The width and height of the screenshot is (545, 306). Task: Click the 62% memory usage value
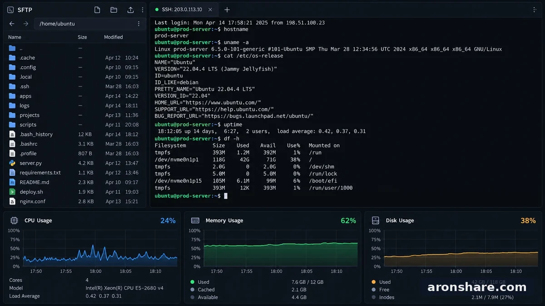[348, 220]
